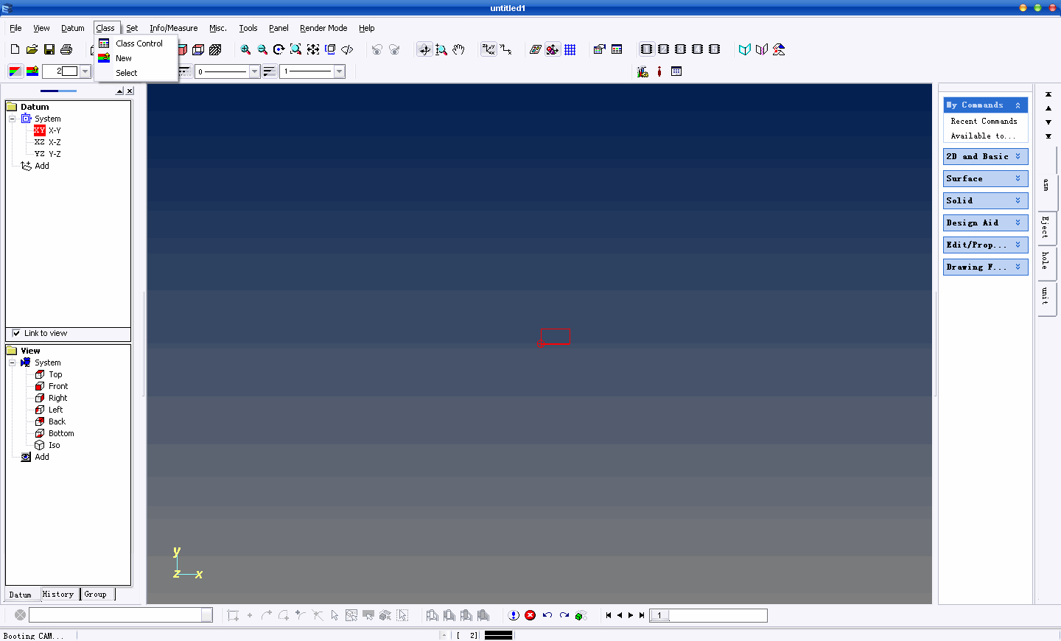Screen dimensions: 1061x641
Task: Click Recent Commands link
Action: pos(984,121)
